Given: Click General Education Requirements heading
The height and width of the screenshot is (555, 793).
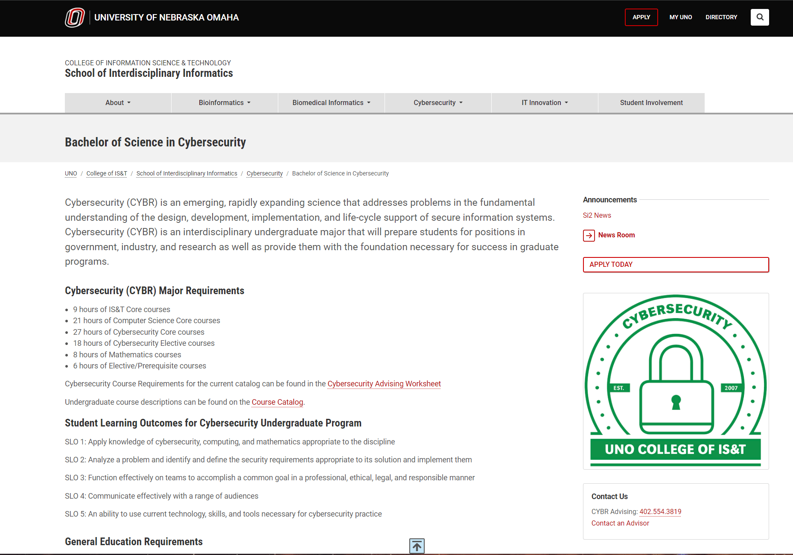Looking at the screenshot, I should 134,542.
